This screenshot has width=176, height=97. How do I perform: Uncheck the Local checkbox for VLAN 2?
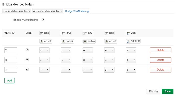coord(27,50)
